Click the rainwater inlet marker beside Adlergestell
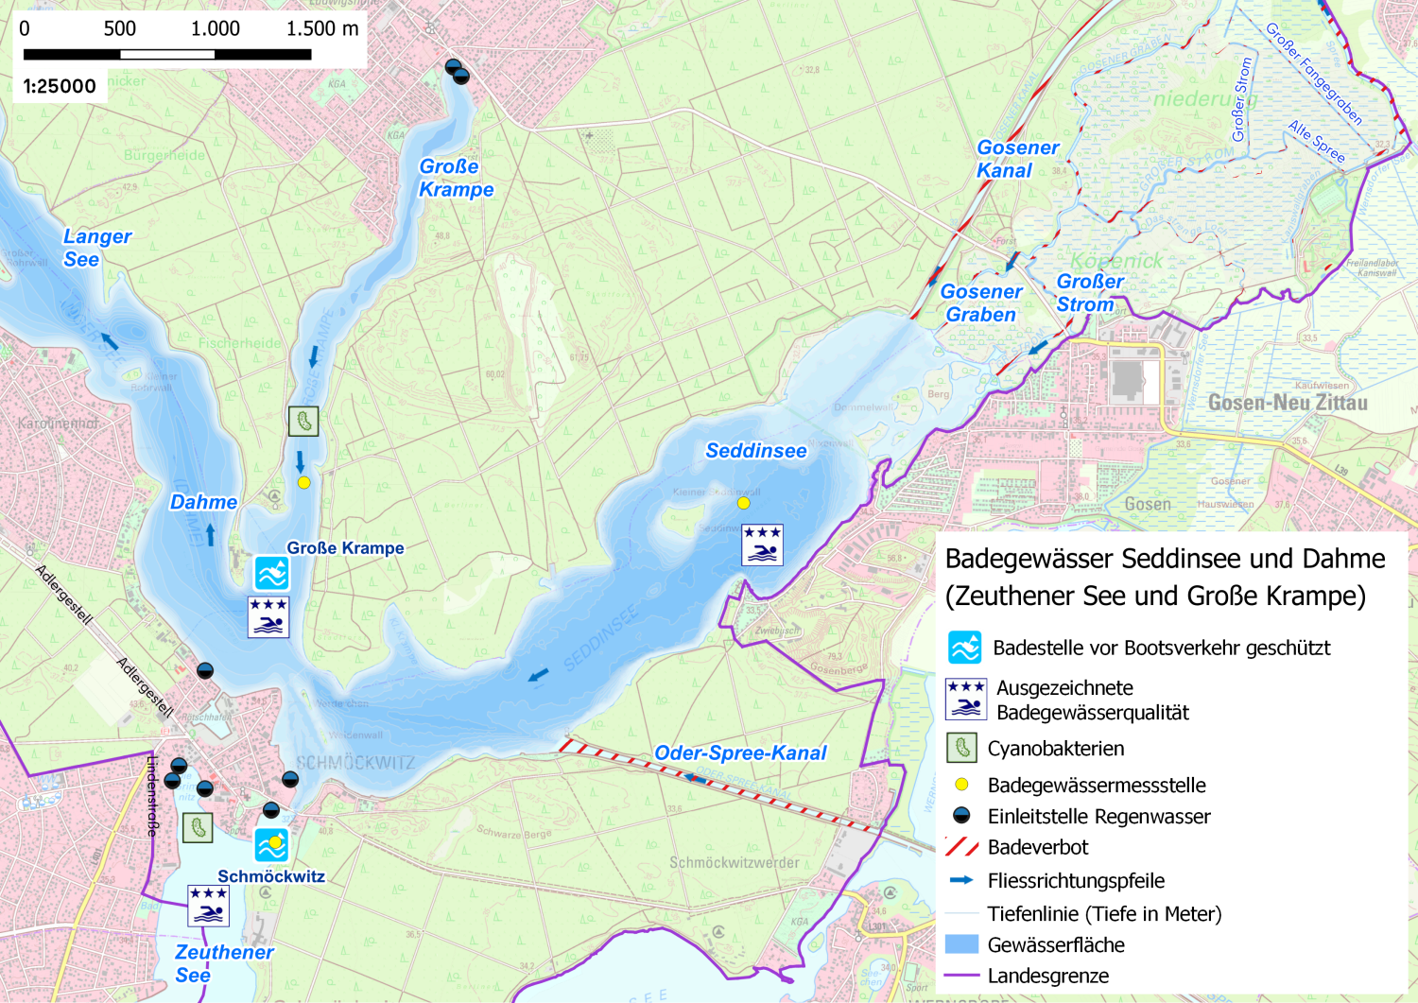Viewport: 1418px width, 1003px height. [204, 670]
